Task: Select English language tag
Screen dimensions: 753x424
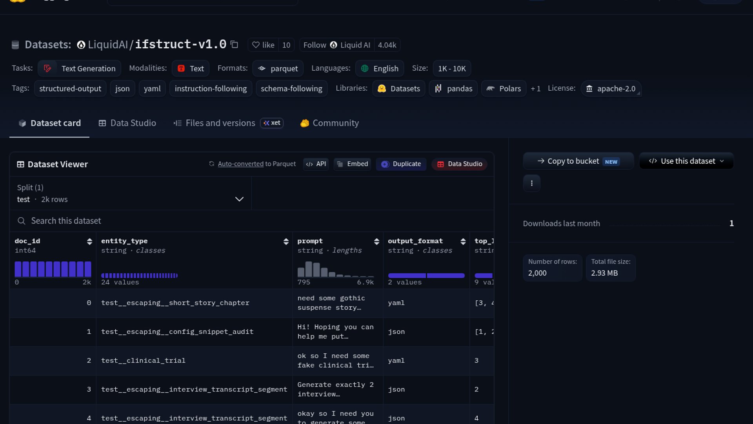Action: (x=380, y=68)
